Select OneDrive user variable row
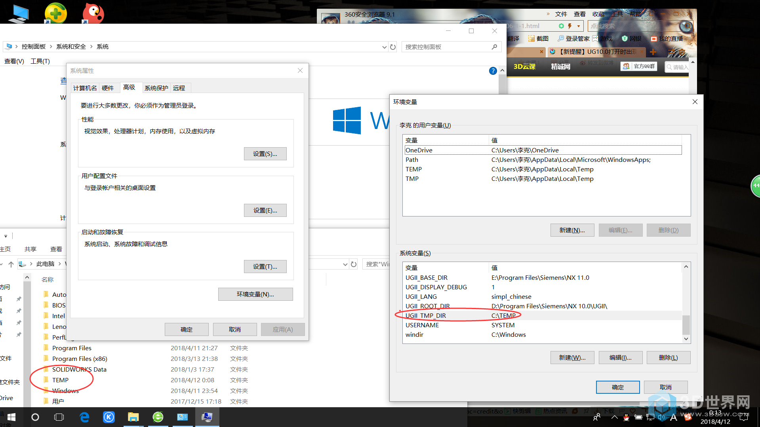 [543, 150]
